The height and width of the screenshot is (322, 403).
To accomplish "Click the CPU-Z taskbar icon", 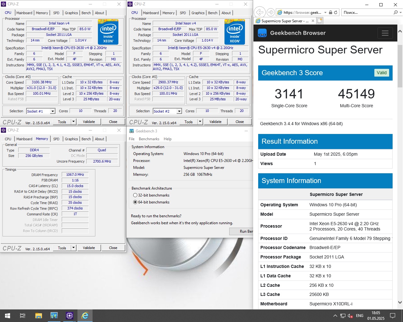I will (69, 316).
